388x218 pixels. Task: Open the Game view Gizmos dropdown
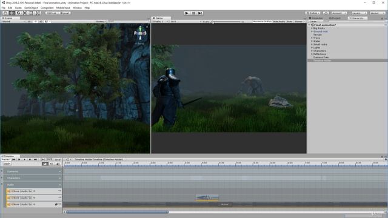click(299, 22)
